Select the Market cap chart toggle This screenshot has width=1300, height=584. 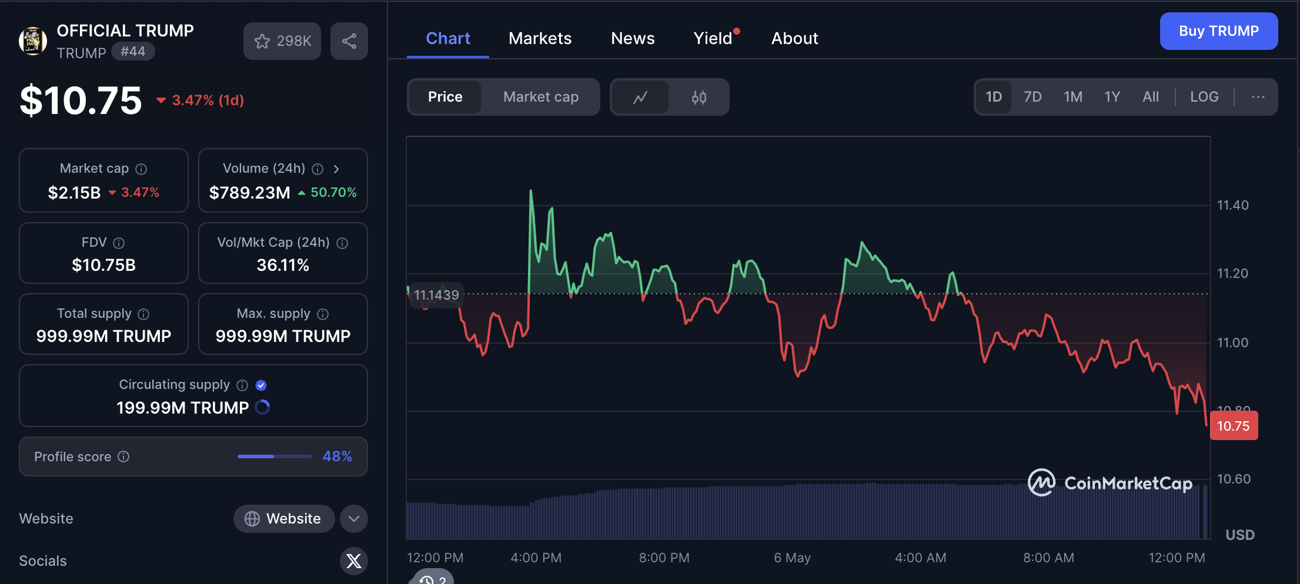coord(541,97)
